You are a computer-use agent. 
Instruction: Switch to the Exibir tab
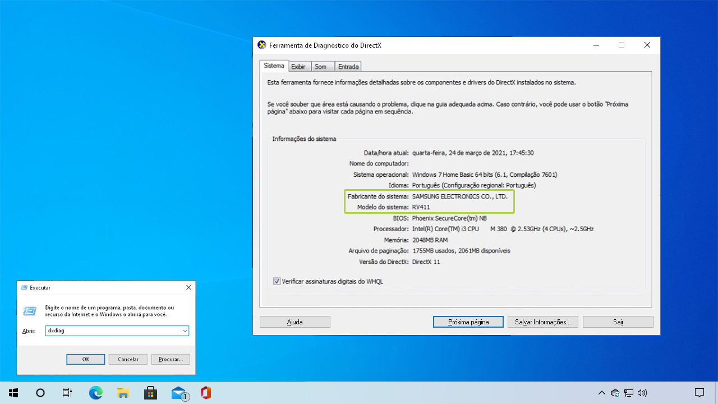(x=298, y=67)
